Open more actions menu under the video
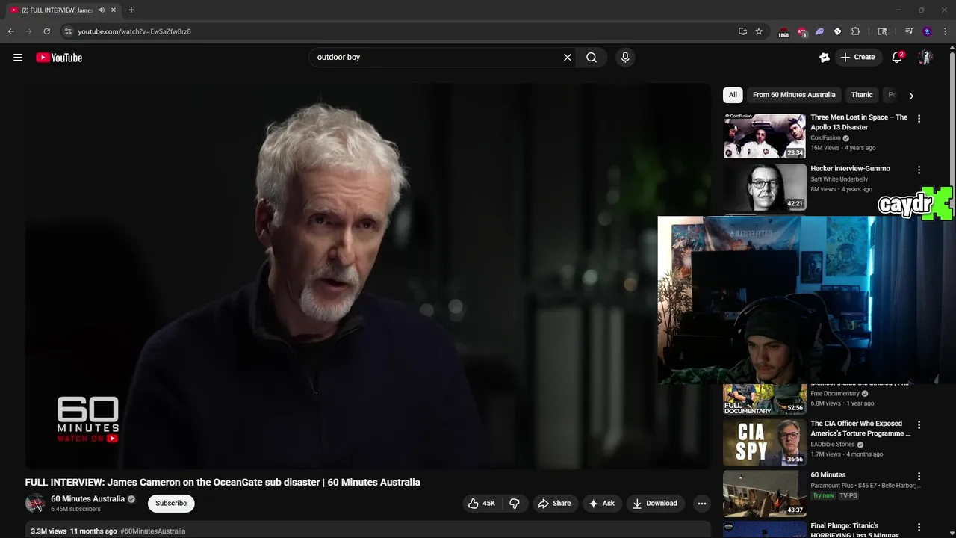Screen dimensions: 956x538 pos(701,504)
